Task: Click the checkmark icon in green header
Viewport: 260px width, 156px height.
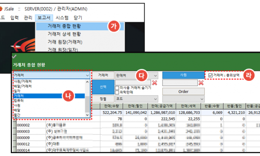Action: (x=14, y=56)
